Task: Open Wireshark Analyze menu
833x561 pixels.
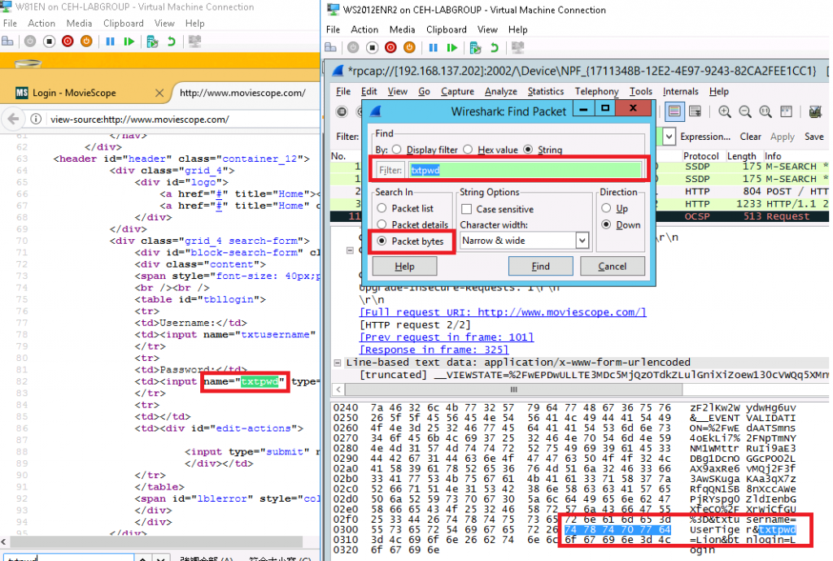Action: pyautogui.click(x=500, y=91)
